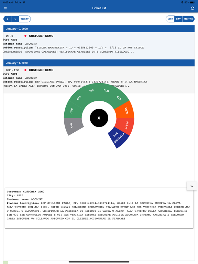
Task: Go to the next date range
Action: [15, 19]
